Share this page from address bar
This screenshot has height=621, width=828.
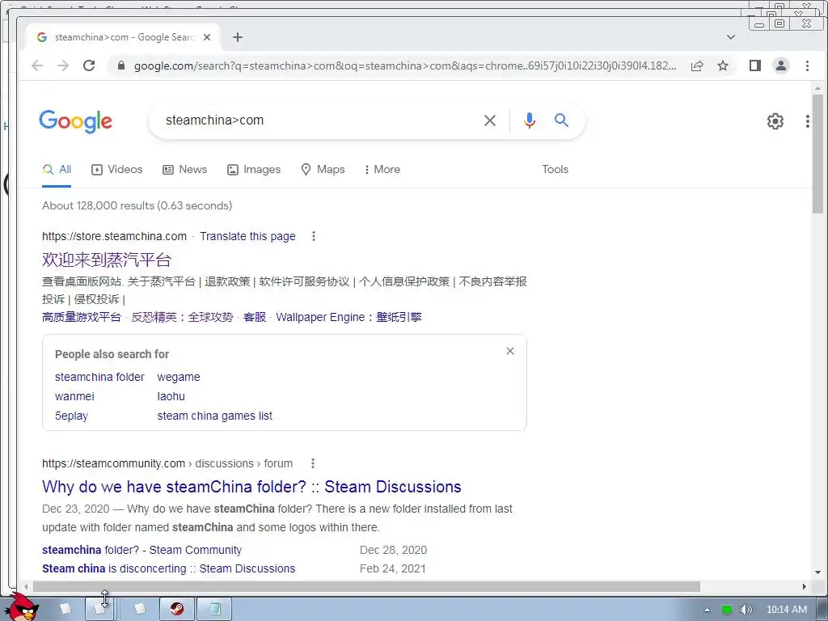697,65
